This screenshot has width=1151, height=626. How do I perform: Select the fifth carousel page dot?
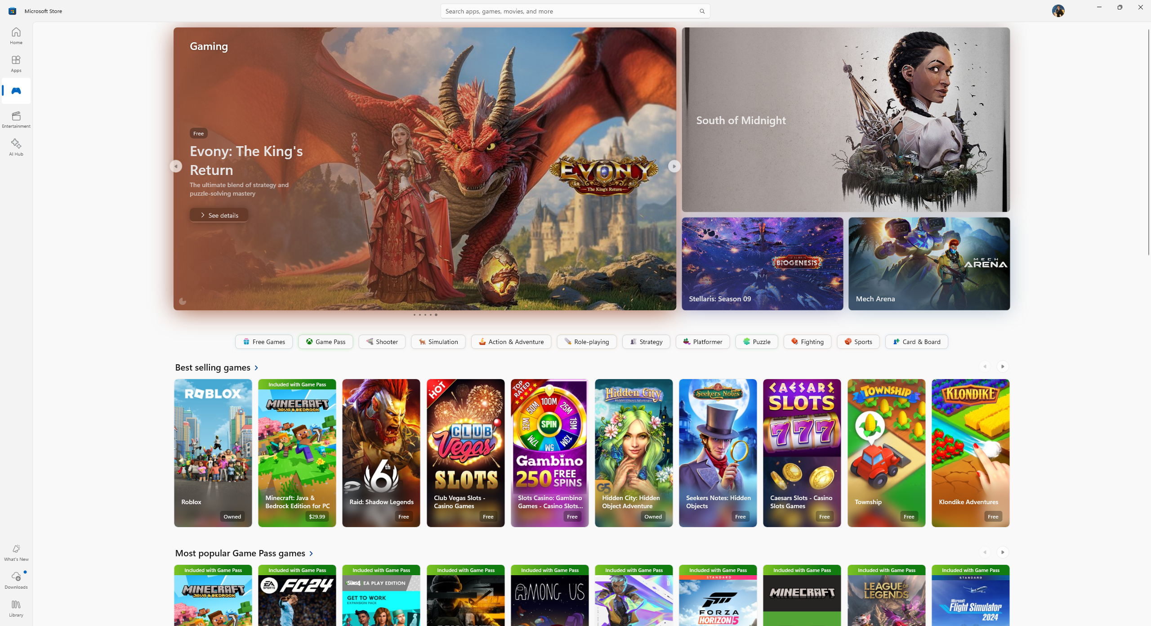tap(436, 315)
